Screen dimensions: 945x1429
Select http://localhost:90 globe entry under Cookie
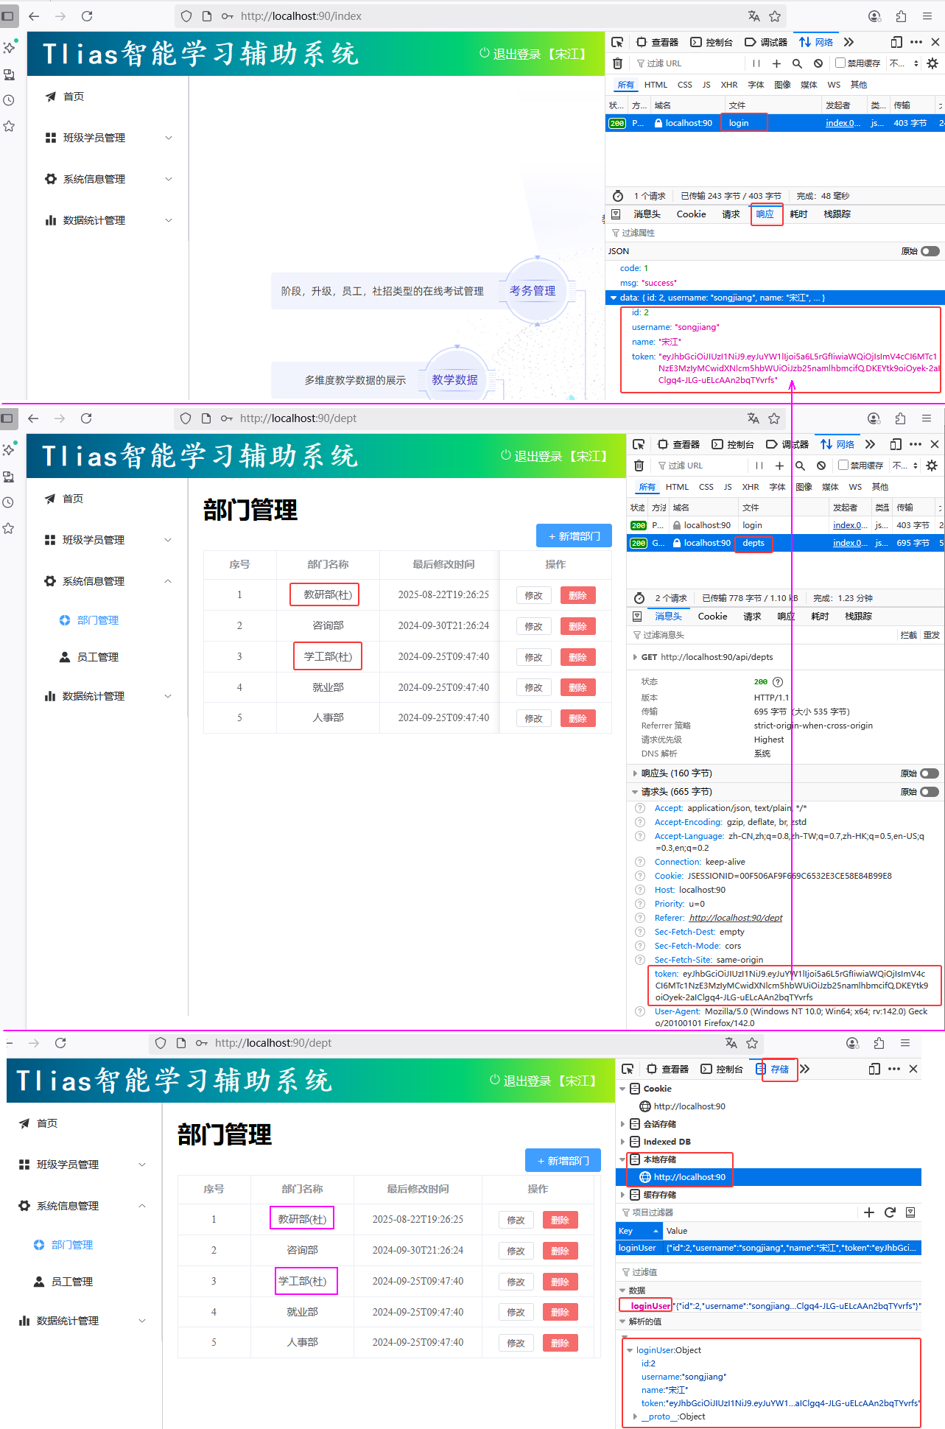[682, 1106]
